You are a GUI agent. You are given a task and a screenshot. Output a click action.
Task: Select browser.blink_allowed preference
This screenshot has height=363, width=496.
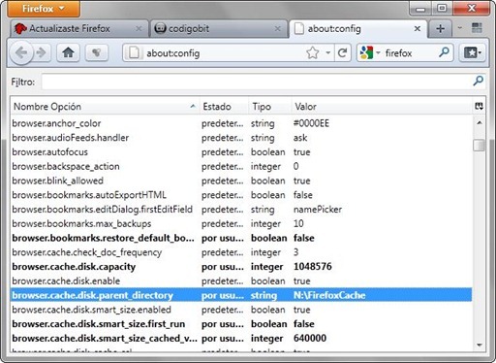click(x=241, y=181)
